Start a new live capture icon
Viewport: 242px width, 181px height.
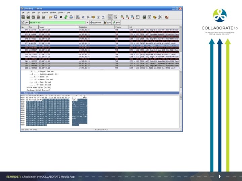33,17
